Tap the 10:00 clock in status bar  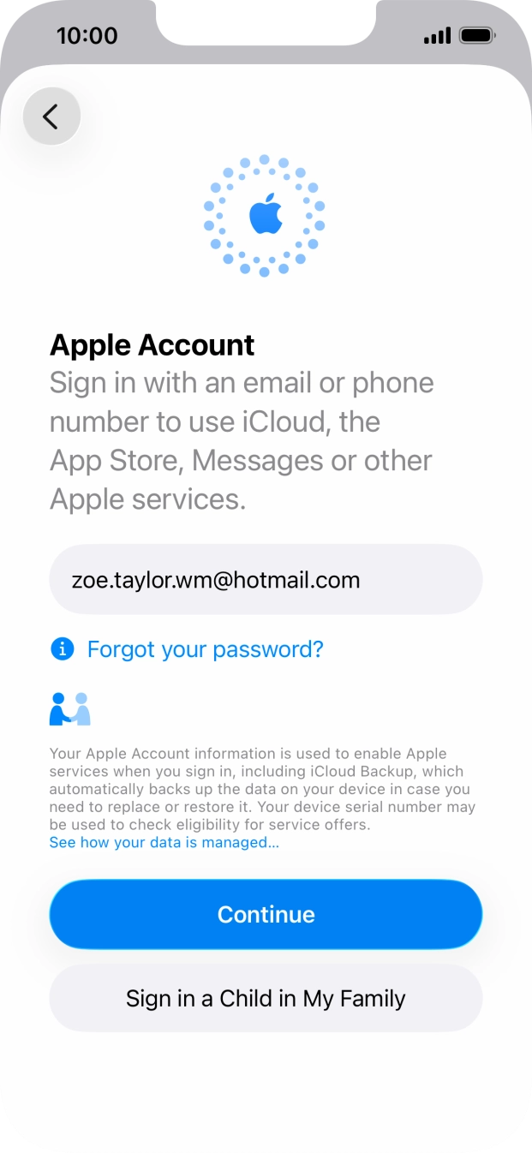[x=87, y=36]
